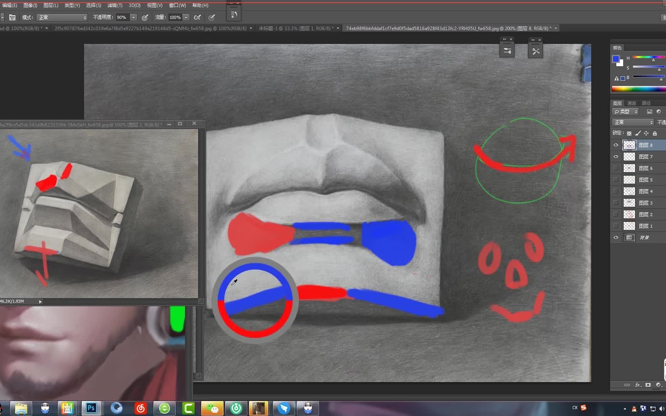Switch to the 2f5c907876ed document tab
Viewport: 666px width, 416px height.
150,28
